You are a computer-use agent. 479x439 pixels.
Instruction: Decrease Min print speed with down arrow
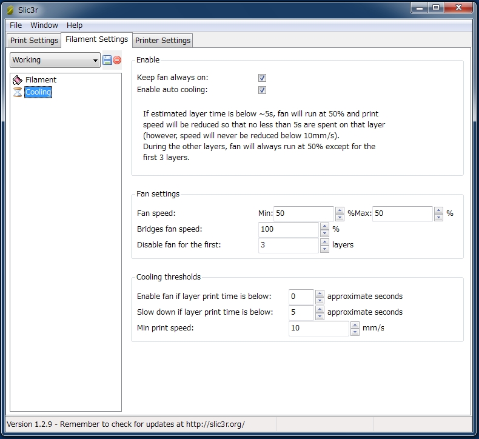(x=355, y=332)
